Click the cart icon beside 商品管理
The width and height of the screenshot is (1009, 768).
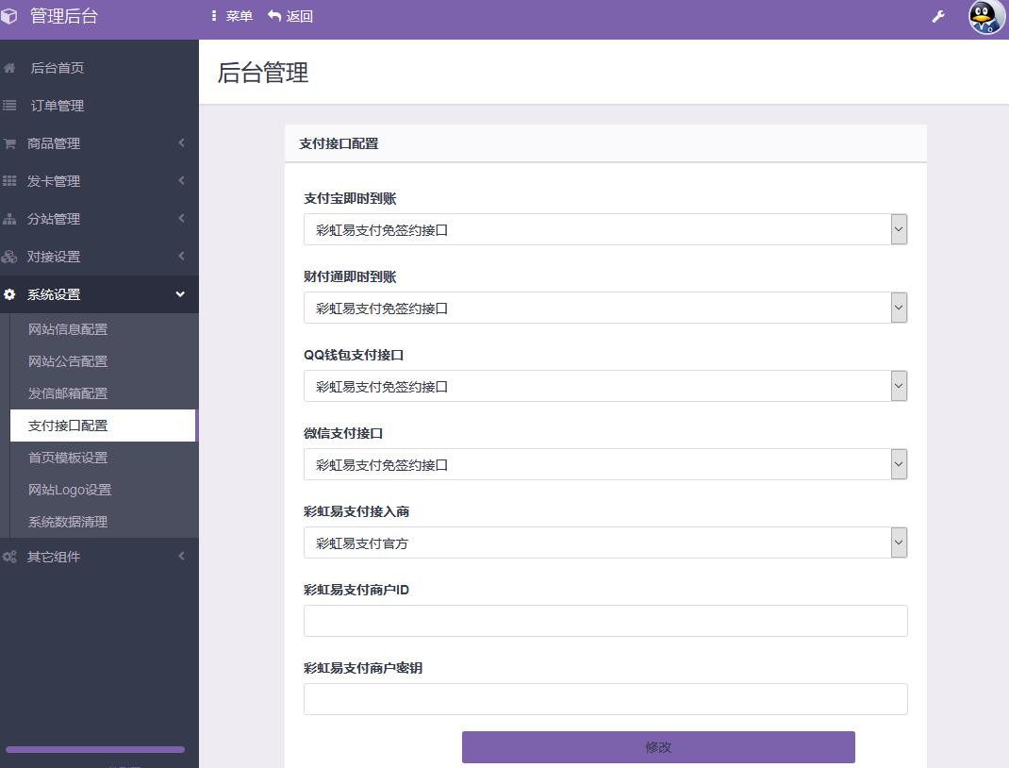10,143
